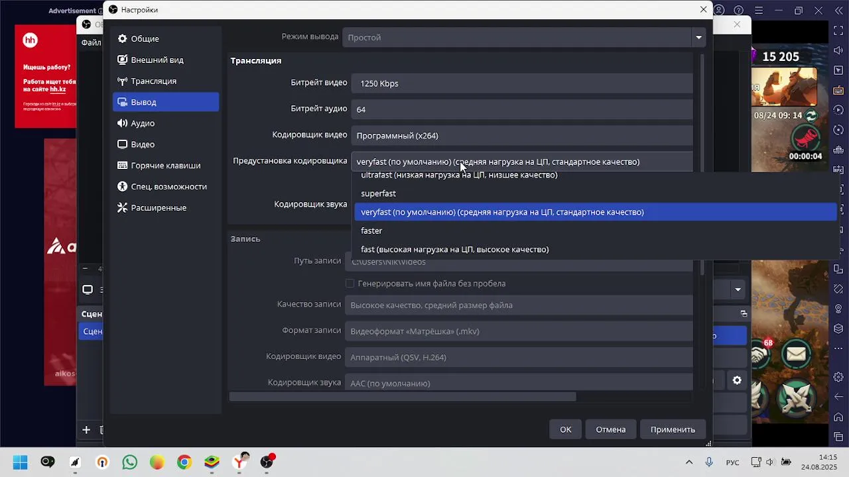Click the dock pop-out icon in OBS window
Screen dimensions: 849x477
[x=744, y=313]
